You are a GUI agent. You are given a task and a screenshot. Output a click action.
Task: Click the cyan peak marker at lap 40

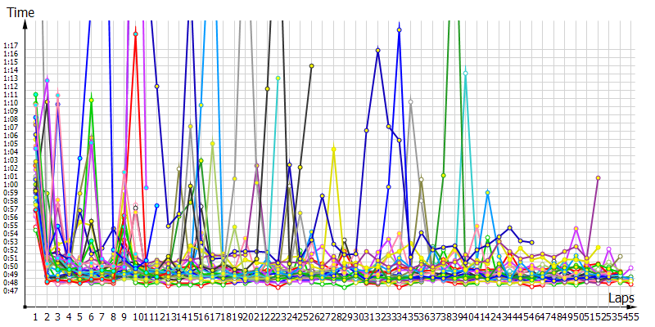click(465, 74)
